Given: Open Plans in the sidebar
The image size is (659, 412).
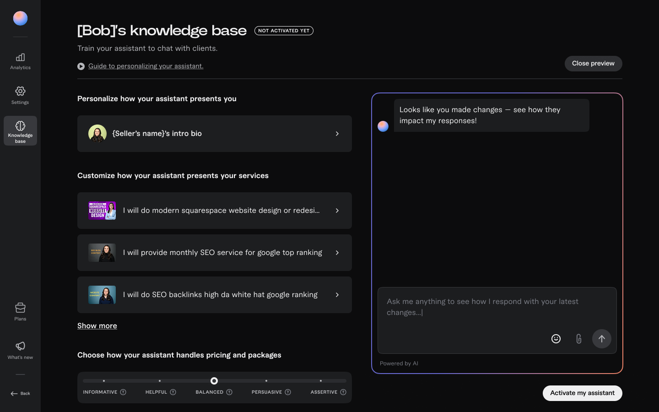Looking at the screenshot, I should click(20, 312).
